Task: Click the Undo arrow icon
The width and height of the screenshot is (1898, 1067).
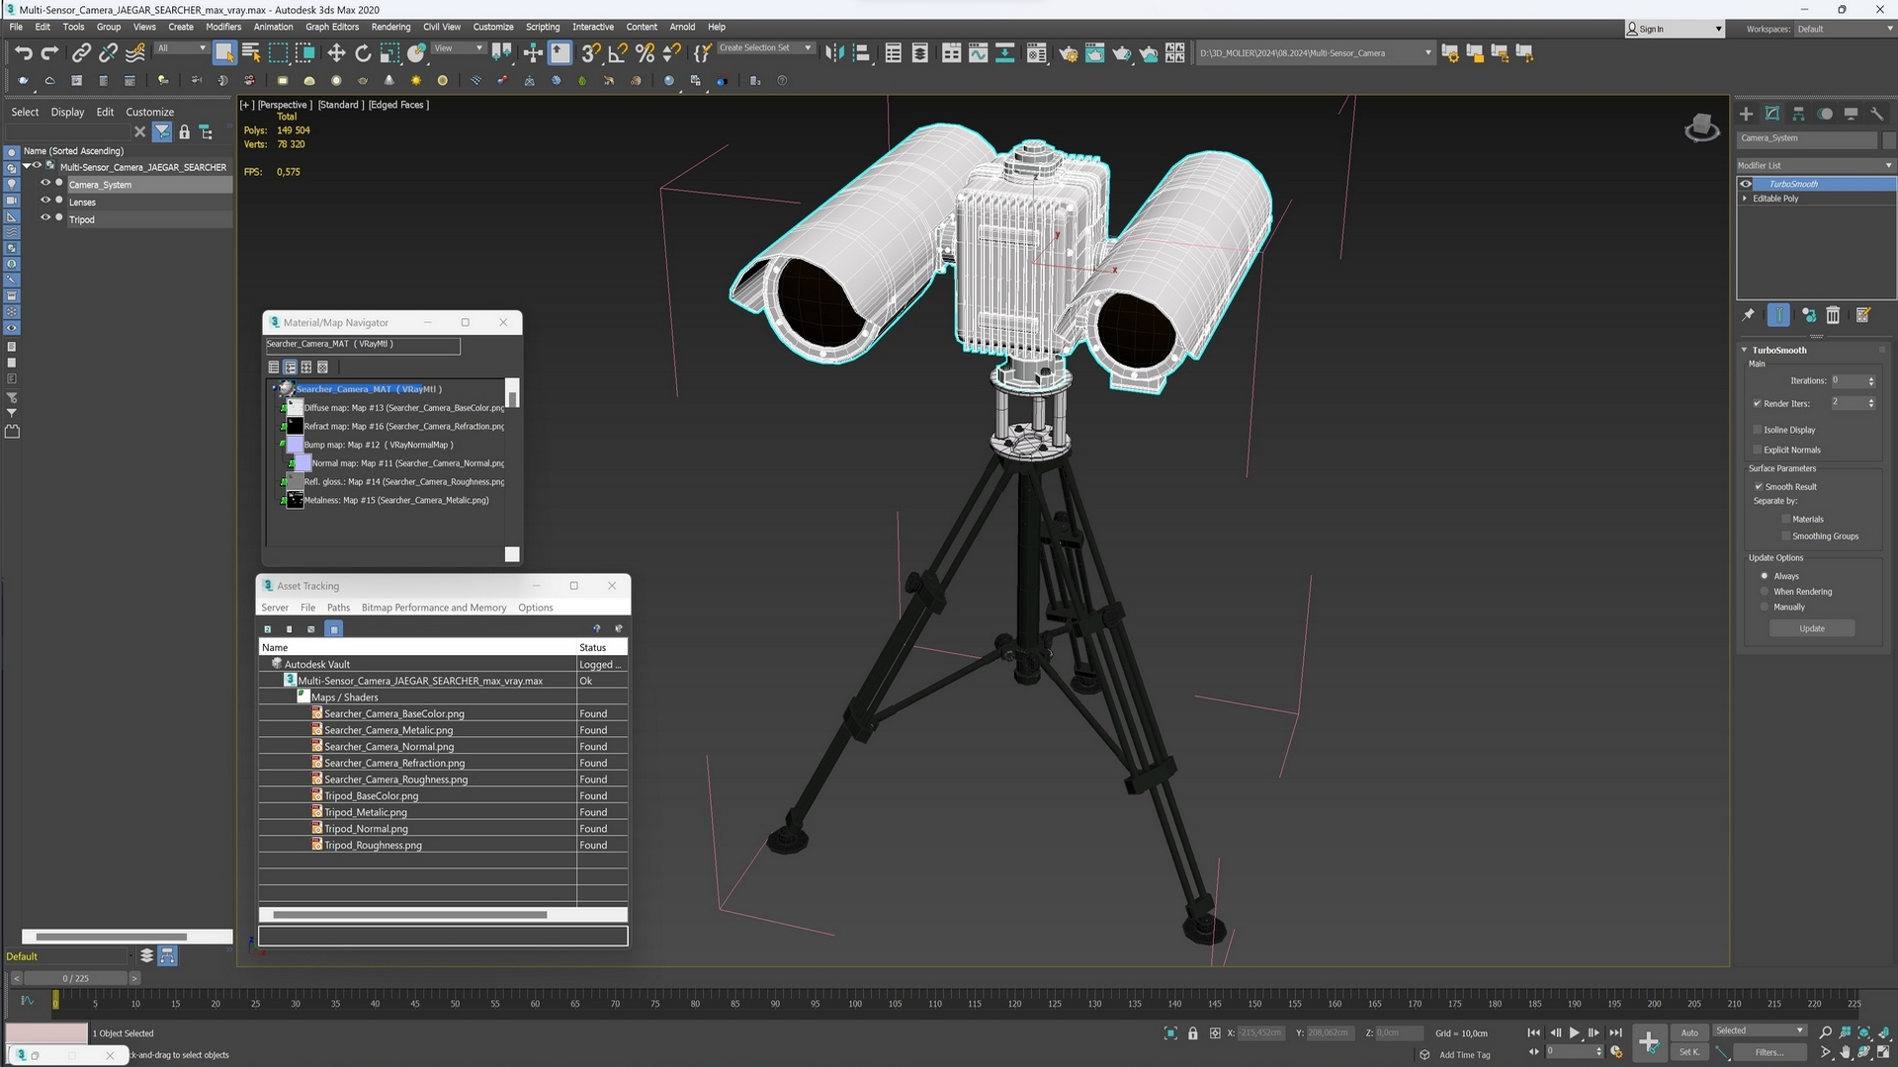Action: pos(23,53)
